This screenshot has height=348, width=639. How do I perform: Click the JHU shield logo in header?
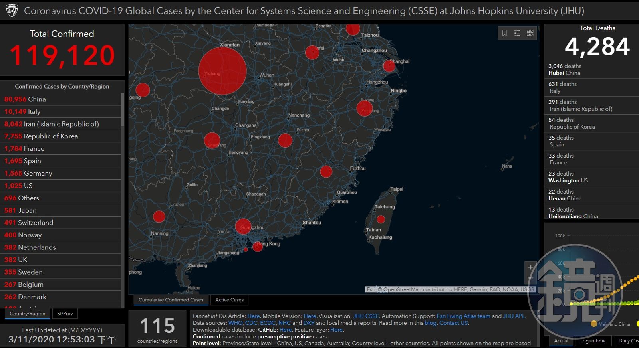12,11
